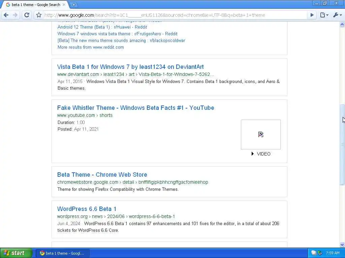The image size is (345, 258).
Task: Click 'Posted: Apr 11, 2021' text
Action: [78, 129]
